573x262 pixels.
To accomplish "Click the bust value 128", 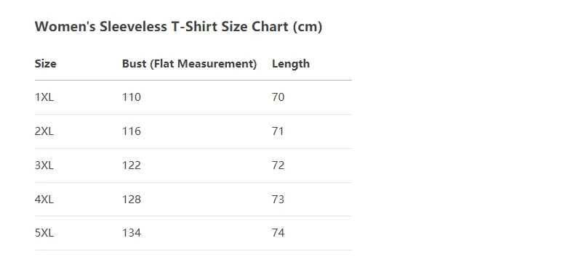I will 131,200.
